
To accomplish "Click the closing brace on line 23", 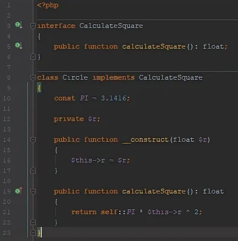I will coord(39,233).
